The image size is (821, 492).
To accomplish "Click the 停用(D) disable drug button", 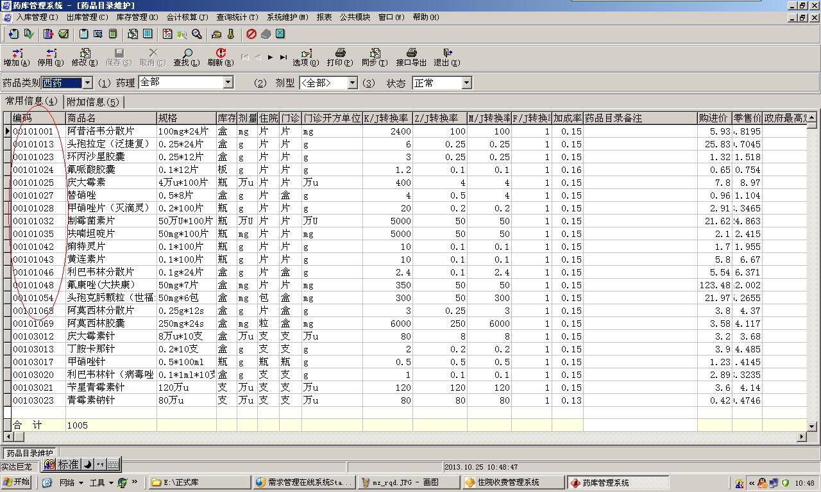I will tap(50, 58).
